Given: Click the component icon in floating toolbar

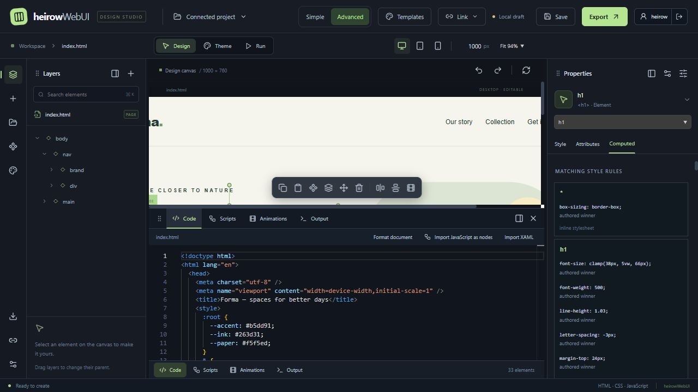Looking at the screenshot, I should 313,188.
